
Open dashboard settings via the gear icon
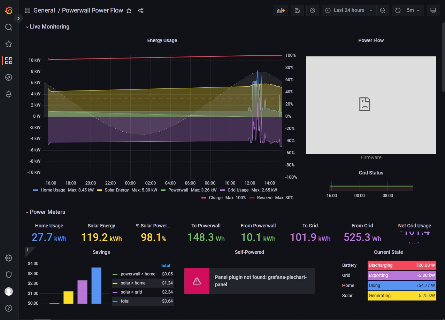[312, 10]
